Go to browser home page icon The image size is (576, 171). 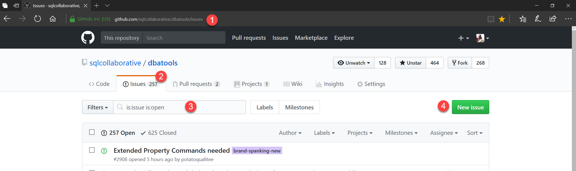click(x=53, y=19)
